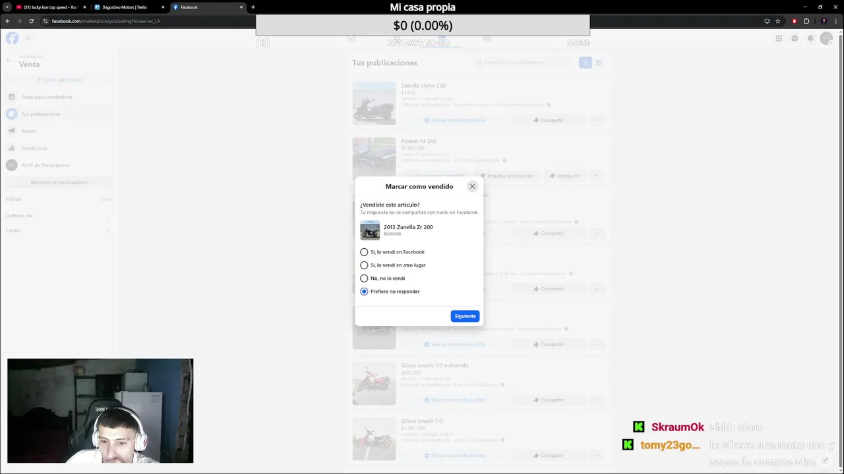Open the page's vertical scrollbar
The image size is (844, 474).
(x=841, y=250)
